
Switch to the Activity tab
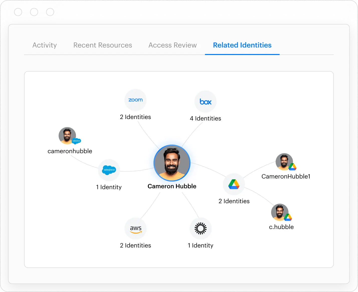coord(45,45)
